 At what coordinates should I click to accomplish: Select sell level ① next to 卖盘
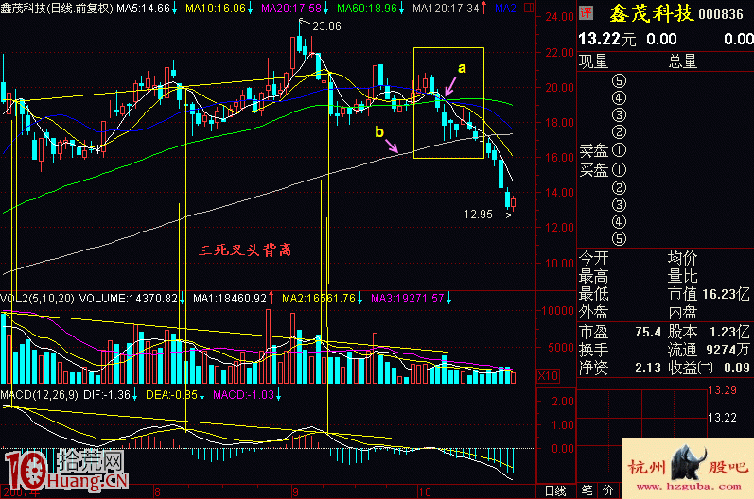[x=619, y=150]
